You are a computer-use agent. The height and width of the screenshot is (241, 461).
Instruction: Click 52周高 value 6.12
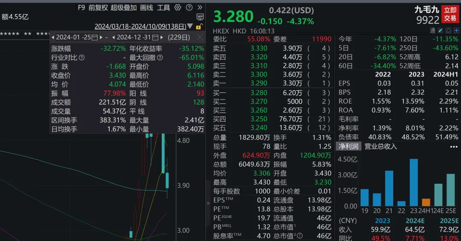tap(452, 57)
